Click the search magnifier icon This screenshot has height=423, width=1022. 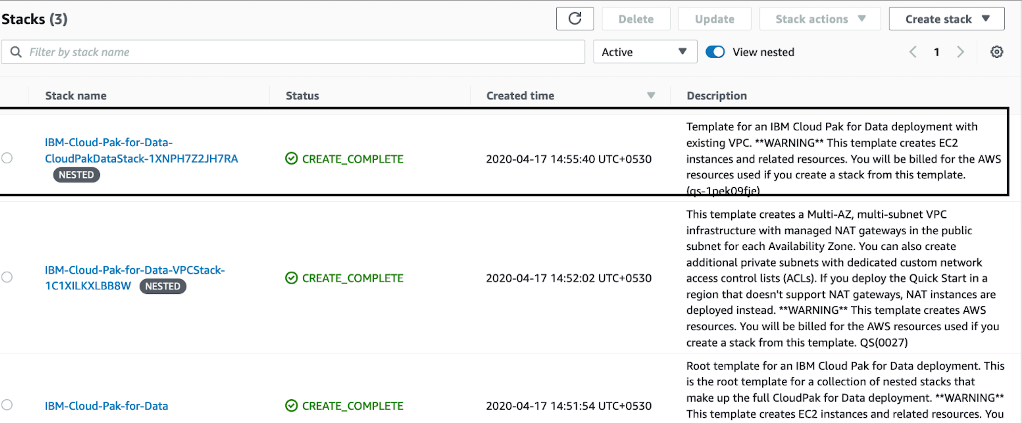(x=16, y=52)
